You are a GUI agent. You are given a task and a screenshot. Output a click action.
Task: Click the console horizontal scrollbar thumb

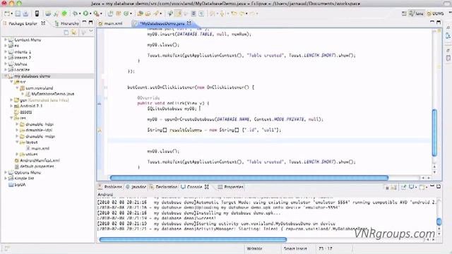click(193, 239)
